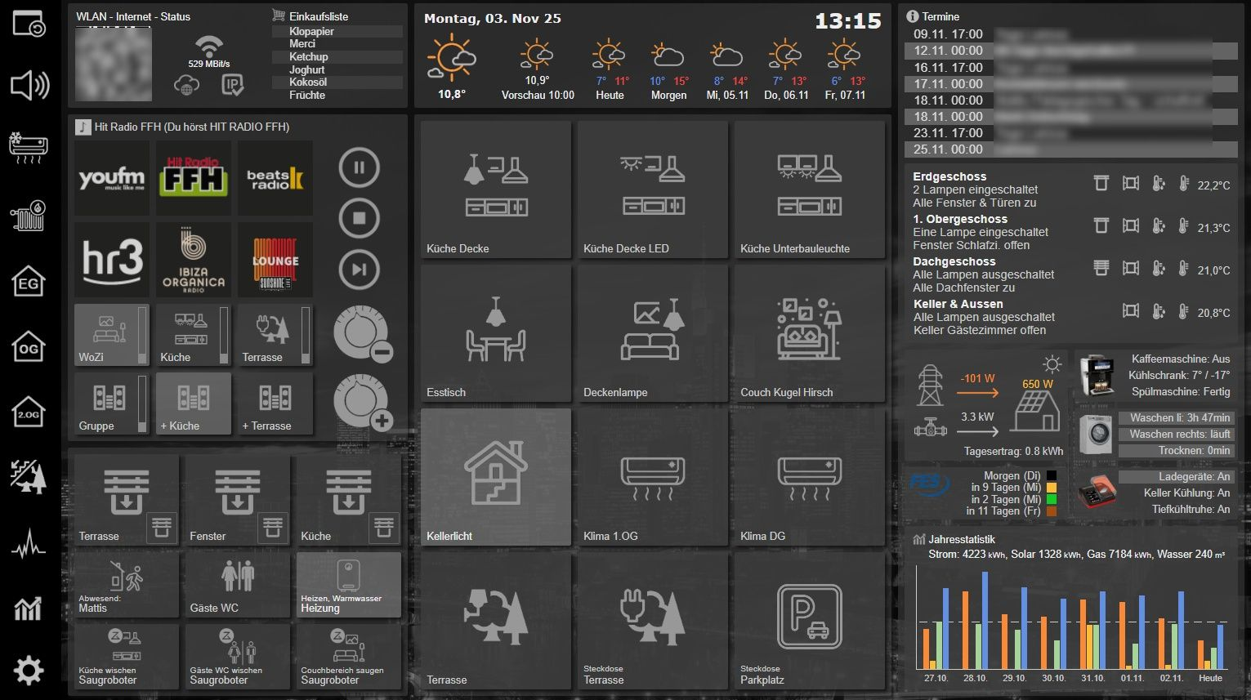Viewport: 1251px width, 700px height.
Task: Click the sidebar speaker audio icon
Action: point(29,85)
